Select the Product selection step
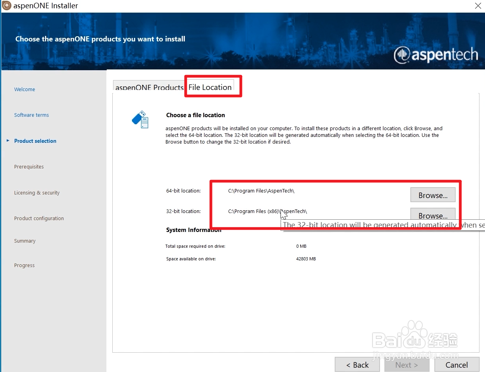 coord(35,141)
